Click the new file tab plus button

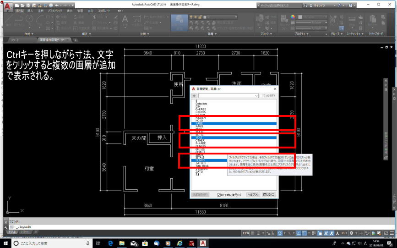click(76, 40)
